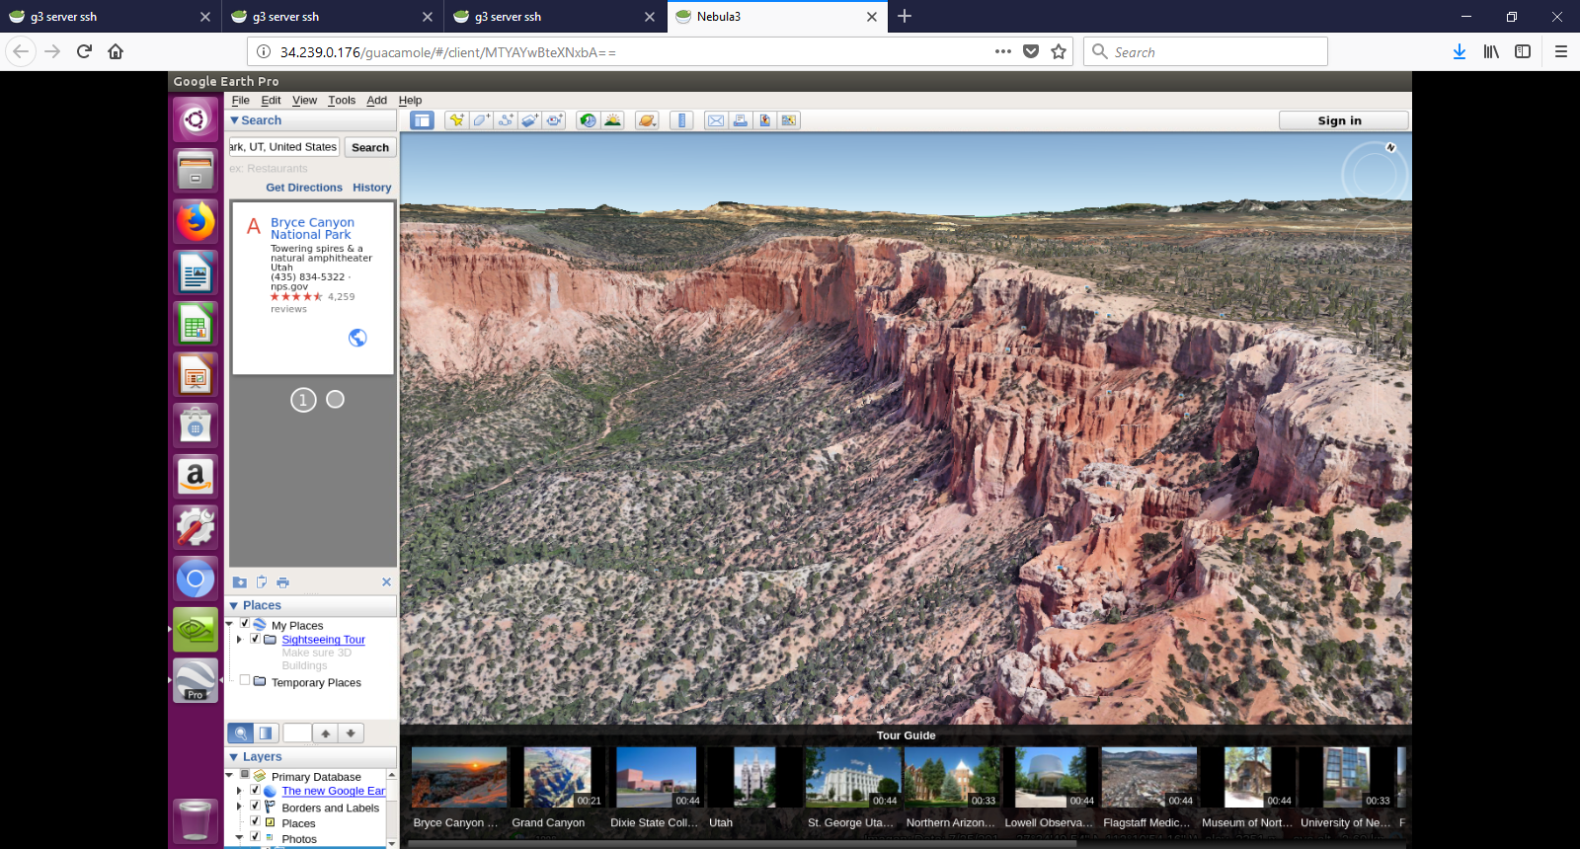
Task: Click the compass North indicator
Action: [1390, 147]
